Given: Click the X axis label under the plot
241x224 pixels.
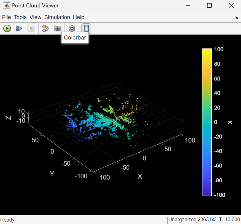Looking at the screenshot, I should [140, 176].
